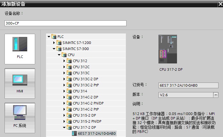223x137 pixels.
Task: Click the CPU 312 folder icon
Action: (x=69, y=61)
